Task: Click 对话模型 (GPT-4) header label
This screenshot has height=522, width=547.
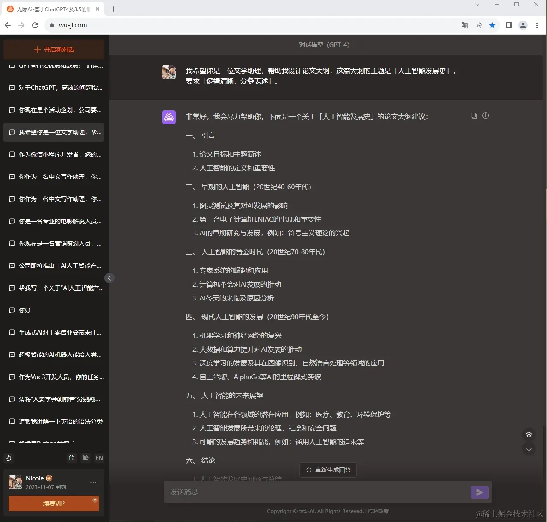Action: click(324, 45)
